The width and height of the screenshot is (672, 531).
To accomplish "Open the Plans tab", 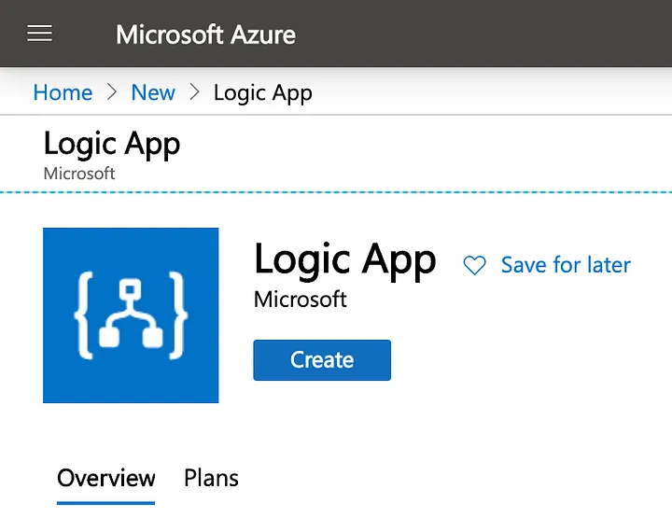I will [x=211, y=478].
